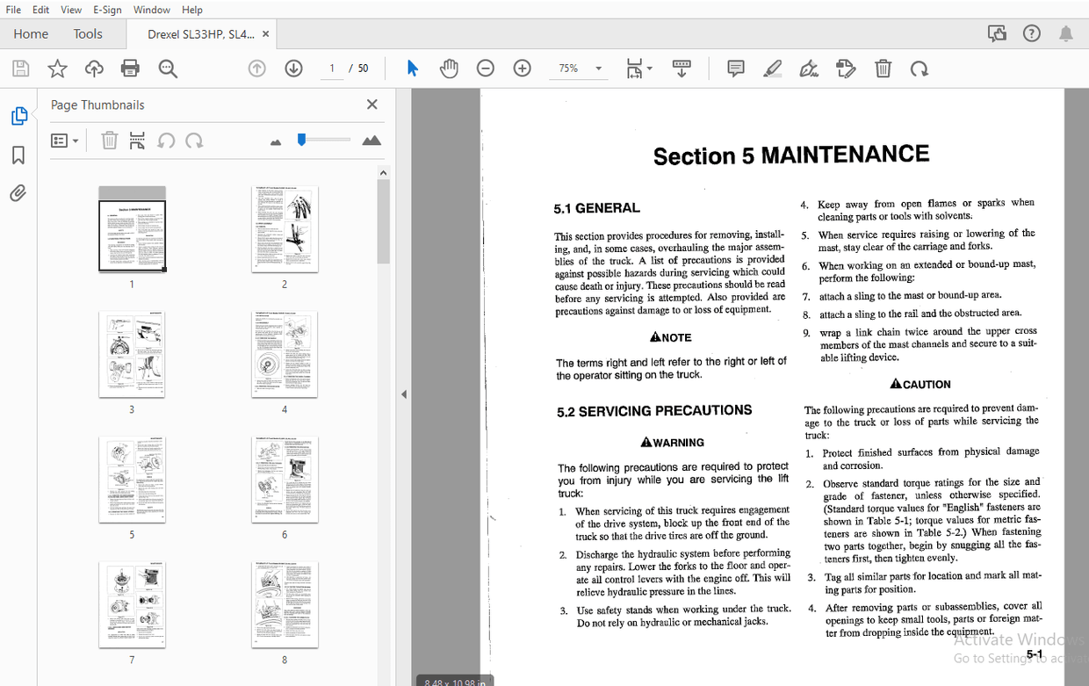Image resolution: width=1089 pixels, height=686 pixels.
Task: Close the Page Thumbnails panel
Action: tap(371, 104)
